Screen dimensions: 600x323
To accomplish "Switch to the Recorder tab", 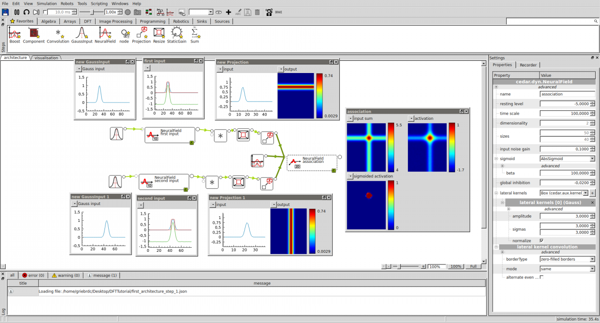I will [528, 65].
